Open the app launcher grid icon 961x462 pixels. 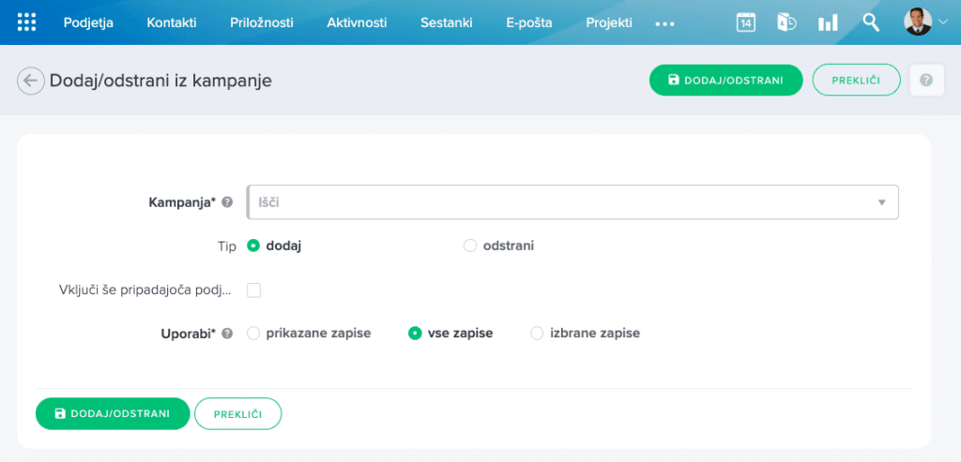(x=27, y=22)
